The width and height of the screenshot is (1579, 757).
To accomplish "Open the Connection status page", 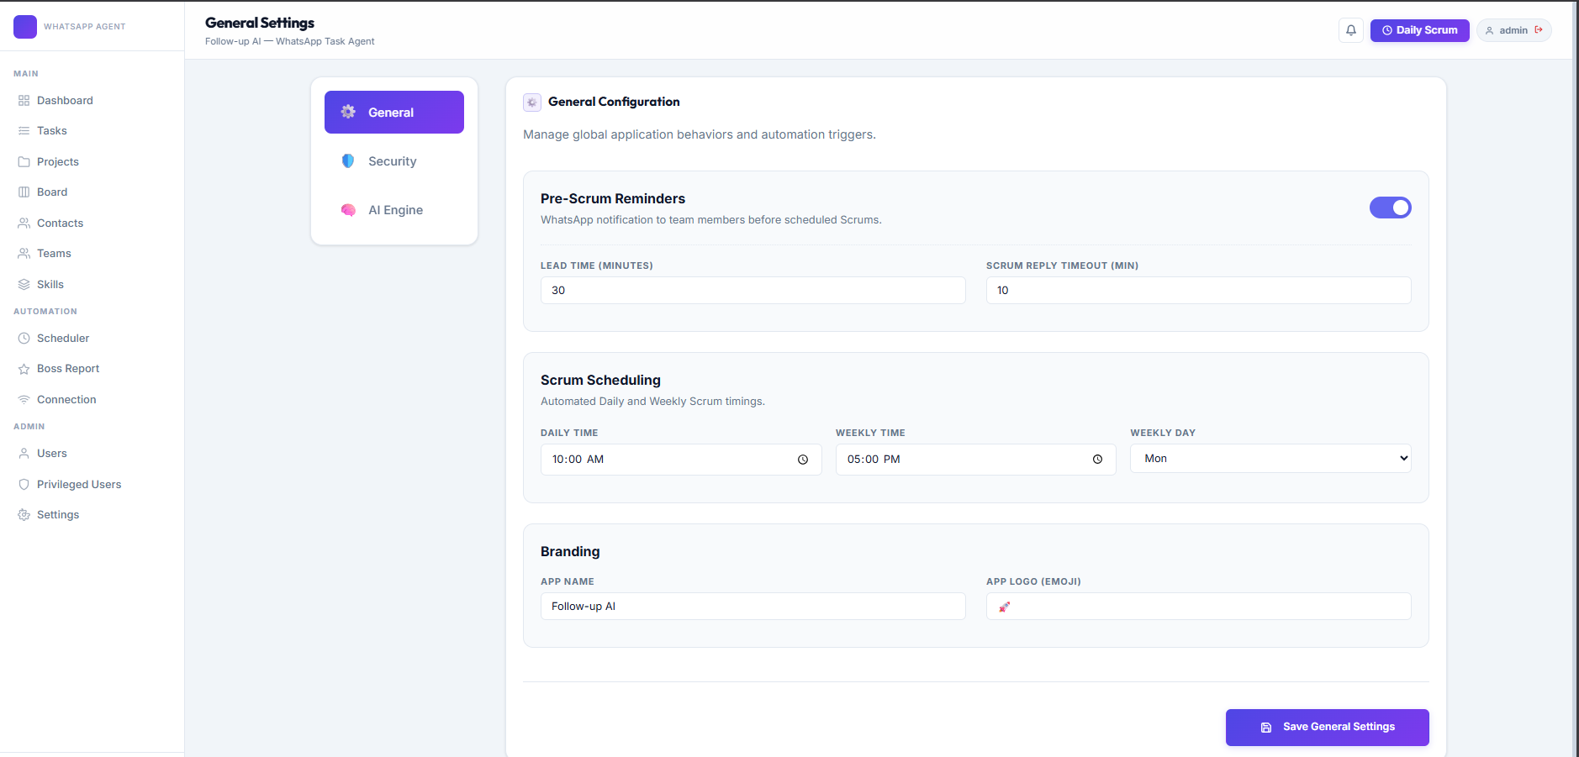I will pos(65,399).
